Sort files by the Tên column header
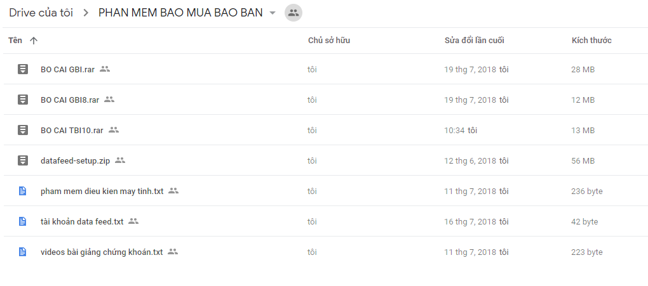The image size is (648, 286). tap(15, 41)
